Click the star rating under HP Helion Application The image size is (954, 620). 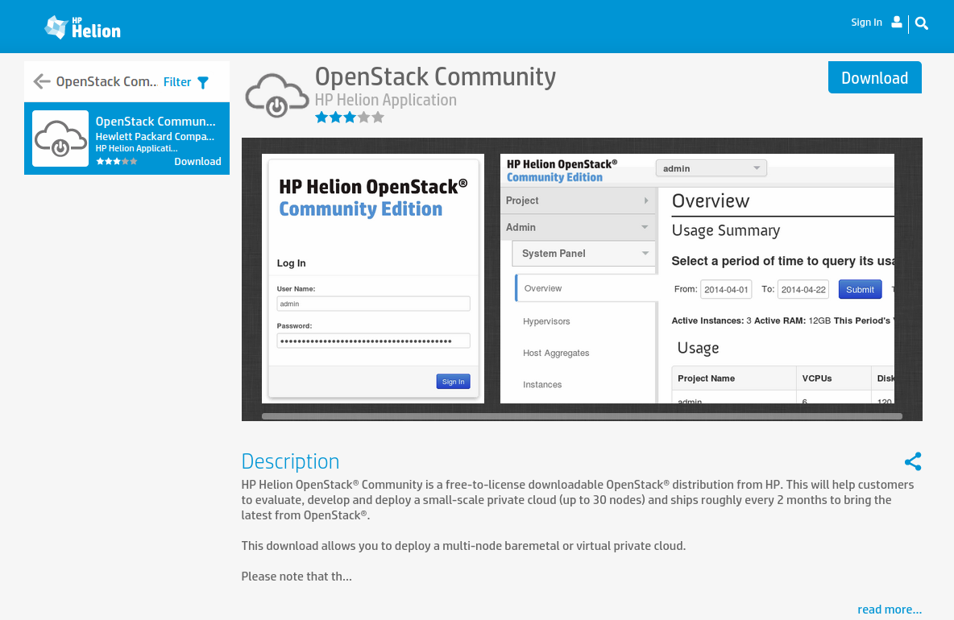349,118
